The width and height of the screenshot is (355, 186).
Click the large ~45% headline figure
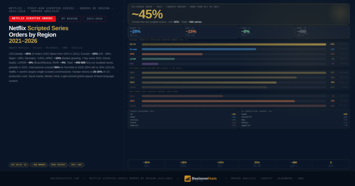coord(147,14)
